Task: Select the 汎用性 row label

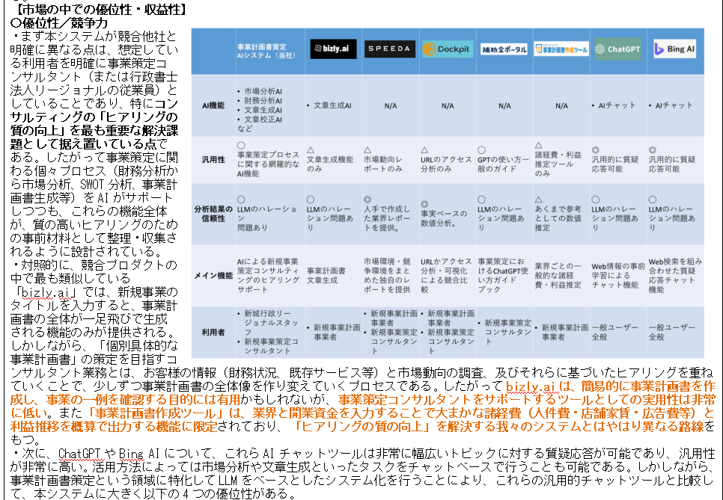Action: pos(212,159)
